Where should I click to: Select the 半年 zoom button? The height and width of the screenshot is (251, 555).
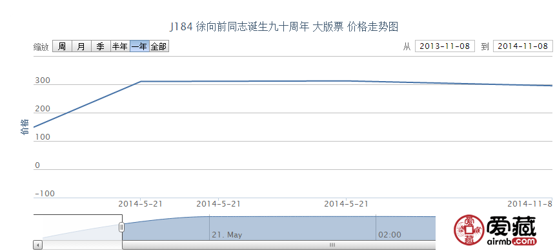120,46
